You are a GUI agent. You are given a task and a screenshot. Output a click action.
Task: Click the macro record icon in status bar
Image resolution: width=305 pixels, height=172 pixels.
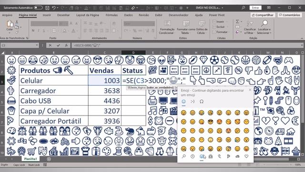[x=45, y=165]
